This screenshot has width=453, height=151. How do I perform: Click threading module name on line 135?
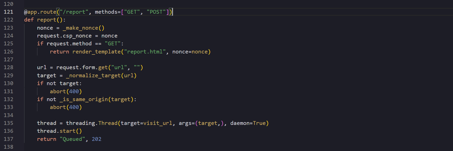point(80,123)
